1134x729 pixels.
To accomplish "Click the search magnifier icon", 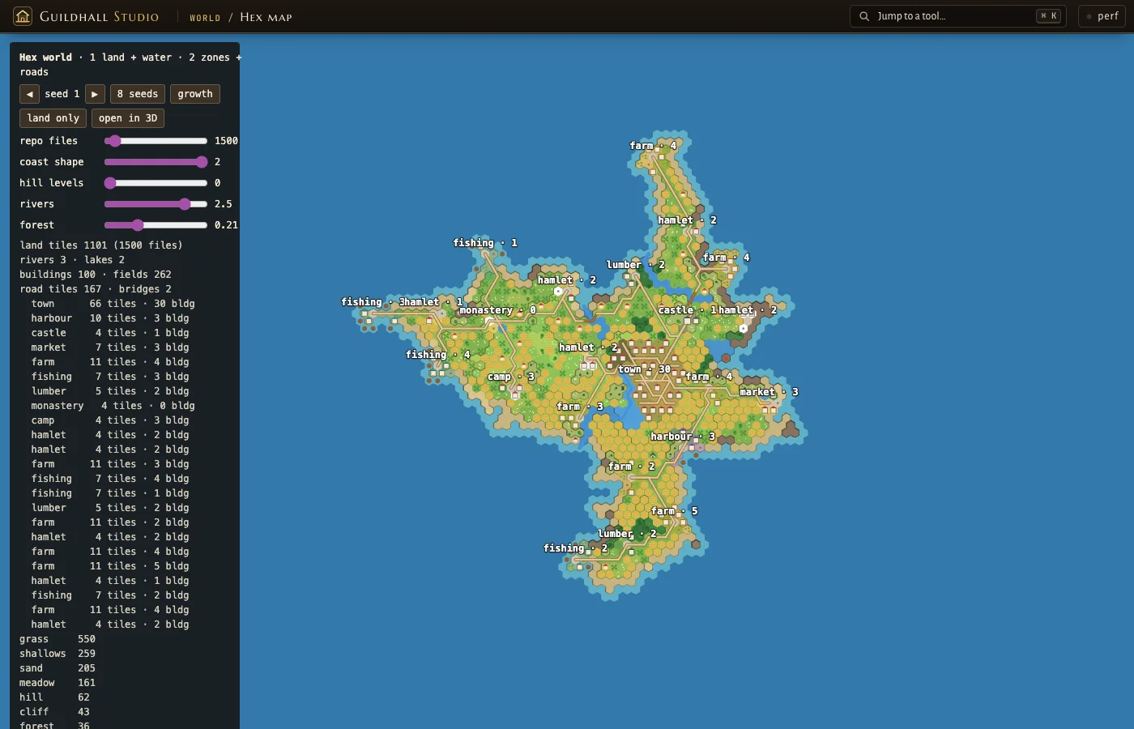I will (x=864, y=16).
